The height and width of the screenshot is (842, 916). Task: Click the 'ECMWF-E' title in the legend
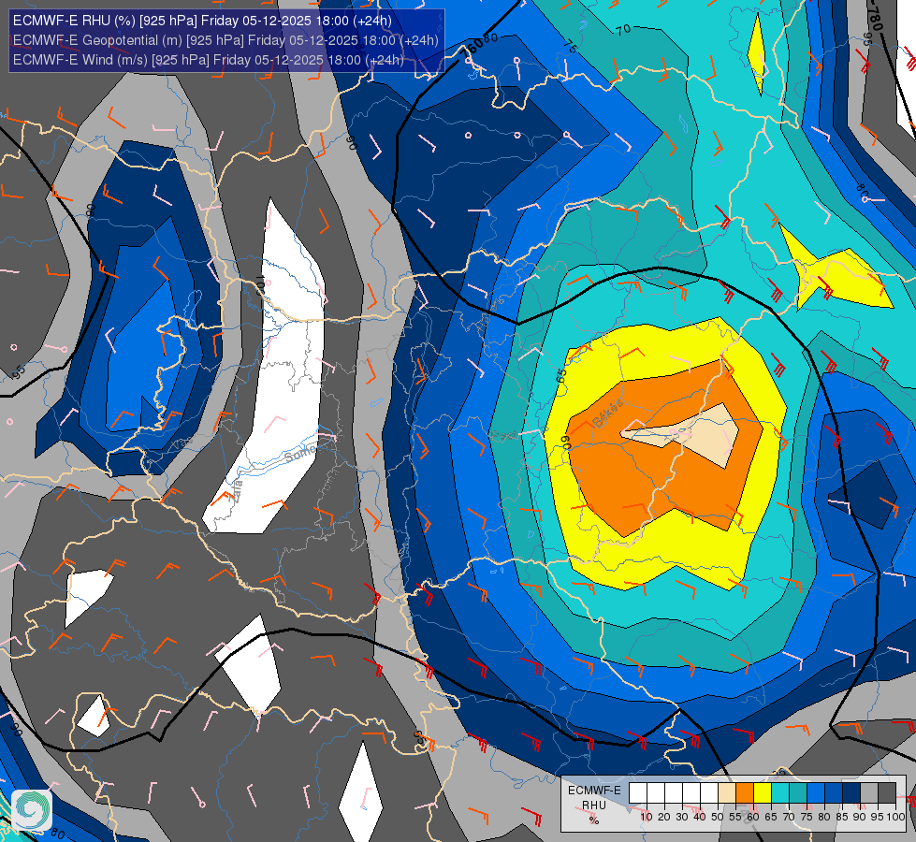click(595, 791)
